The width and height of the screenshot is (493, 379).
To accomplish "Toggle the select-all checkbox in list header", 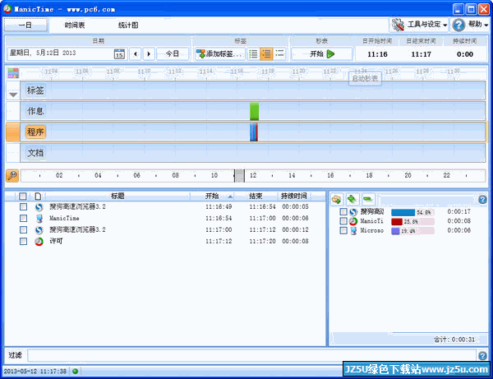I will (x=23, y=196).
